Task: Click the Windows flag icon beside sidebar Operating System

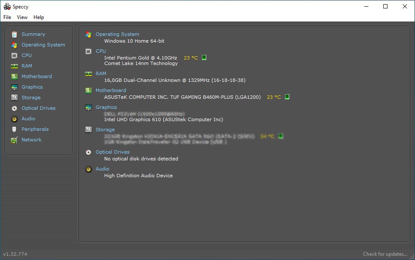Action: [x=14, y=45]
